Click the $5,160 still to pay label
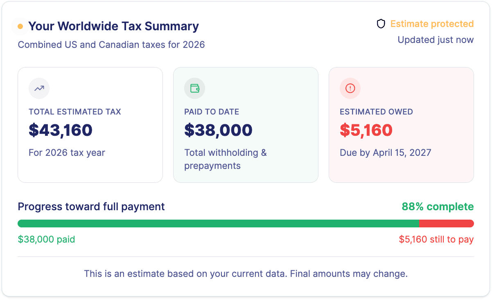The image size is (492, 301). pos(436,240)
